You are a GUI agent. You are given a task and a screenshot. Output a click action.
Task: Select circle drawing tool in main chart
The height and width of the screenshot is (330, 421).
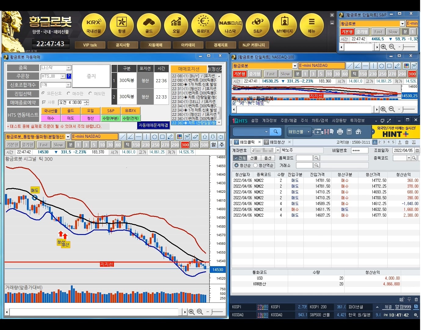coord(154,137)
